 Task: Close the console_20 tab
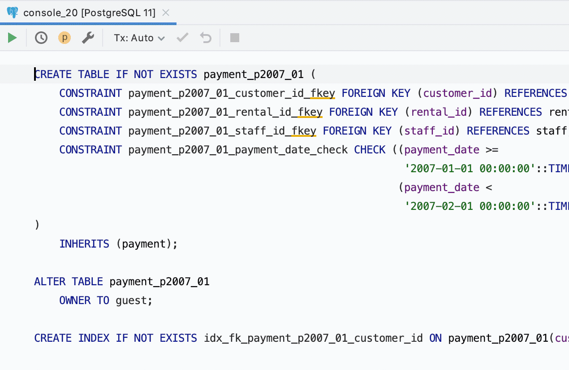[x=166, y=13]
